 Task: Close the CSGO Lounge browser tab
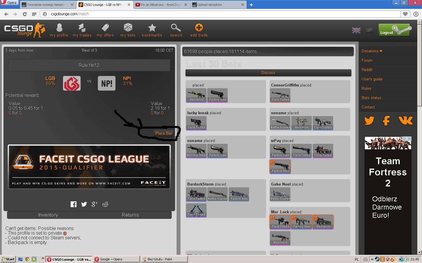point(129,5)
